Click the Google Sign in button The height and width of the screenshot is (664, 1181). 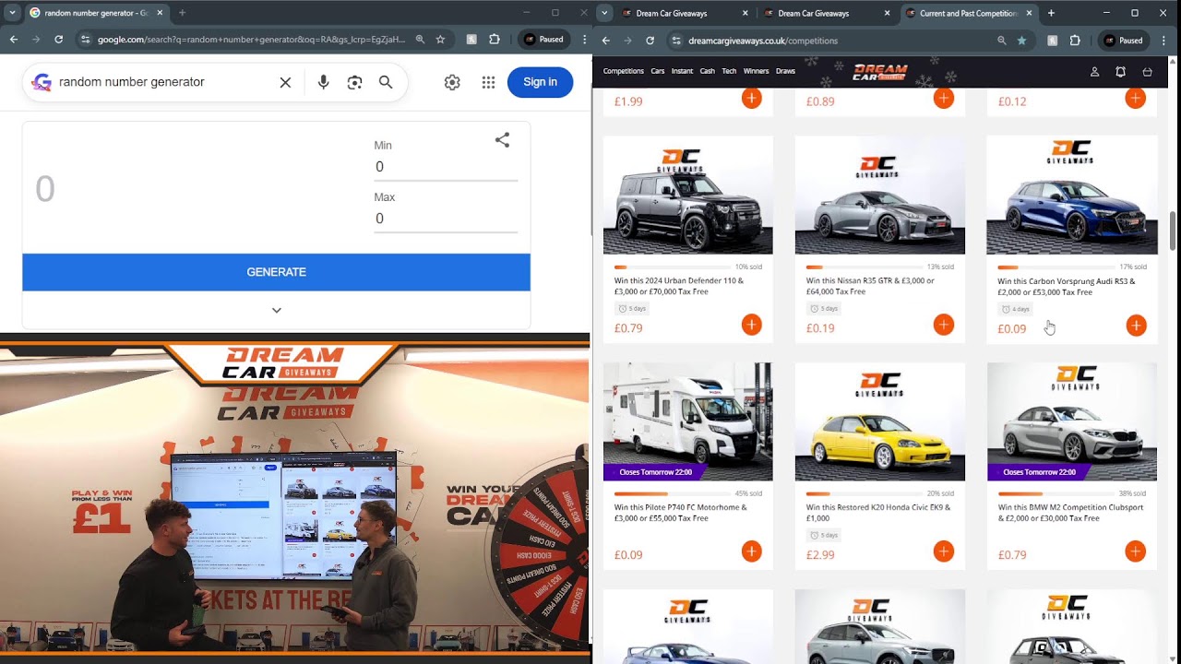540,82
